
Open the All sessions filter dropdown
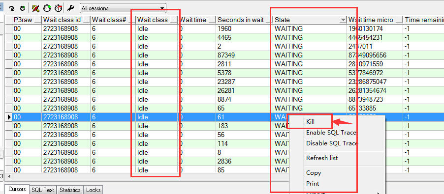[123, 8]
